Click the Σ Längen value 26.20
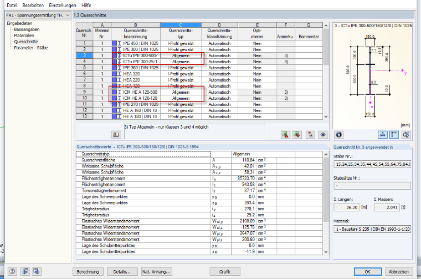This screenshot has height=279, width=421. coord(346,207)
